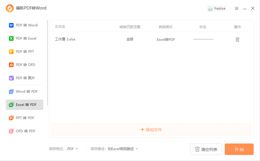The width and height of the screenshot is (260, 161).
Task: Click the 转换格式 column header
Action: click(x=166, y=27)
